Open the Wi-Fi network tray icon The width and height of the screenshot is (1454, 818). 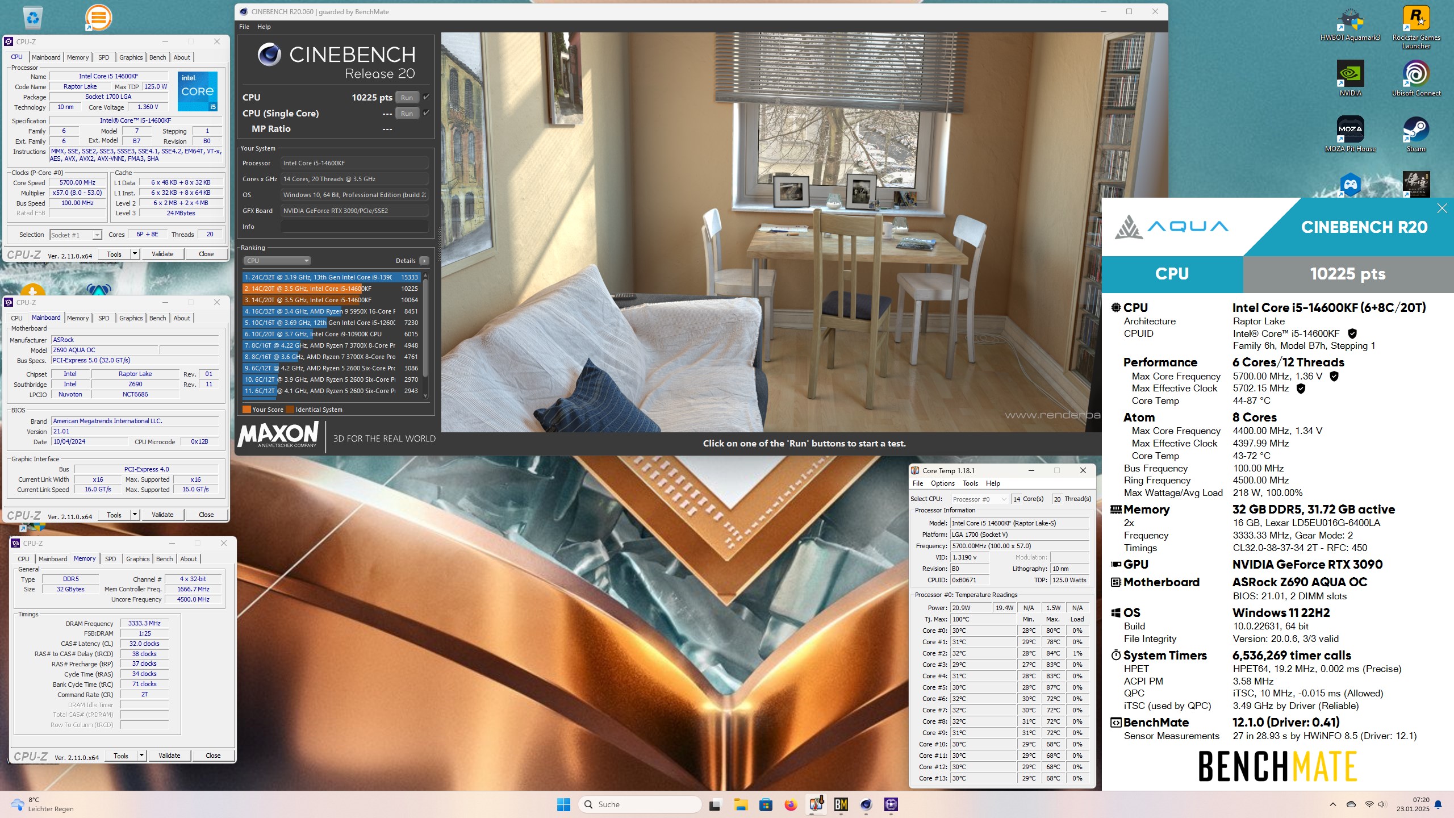(1369, 804)
